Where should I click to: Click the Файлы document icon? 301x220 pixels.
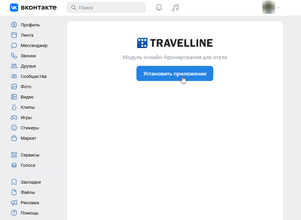[14, 192]
